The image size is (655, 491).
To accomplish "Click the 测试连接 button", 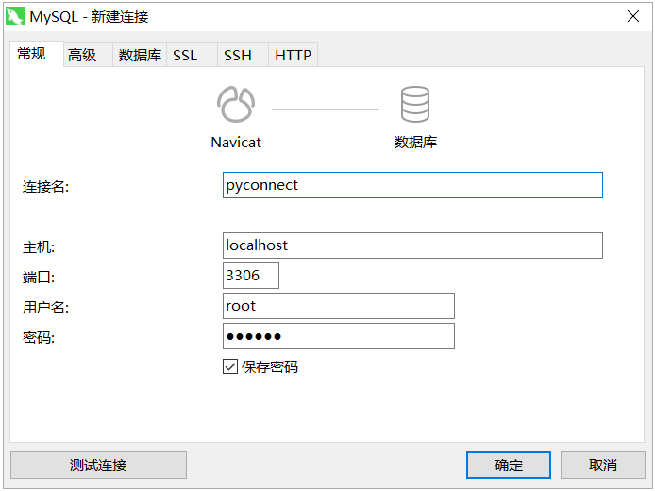I will (98, 465).
